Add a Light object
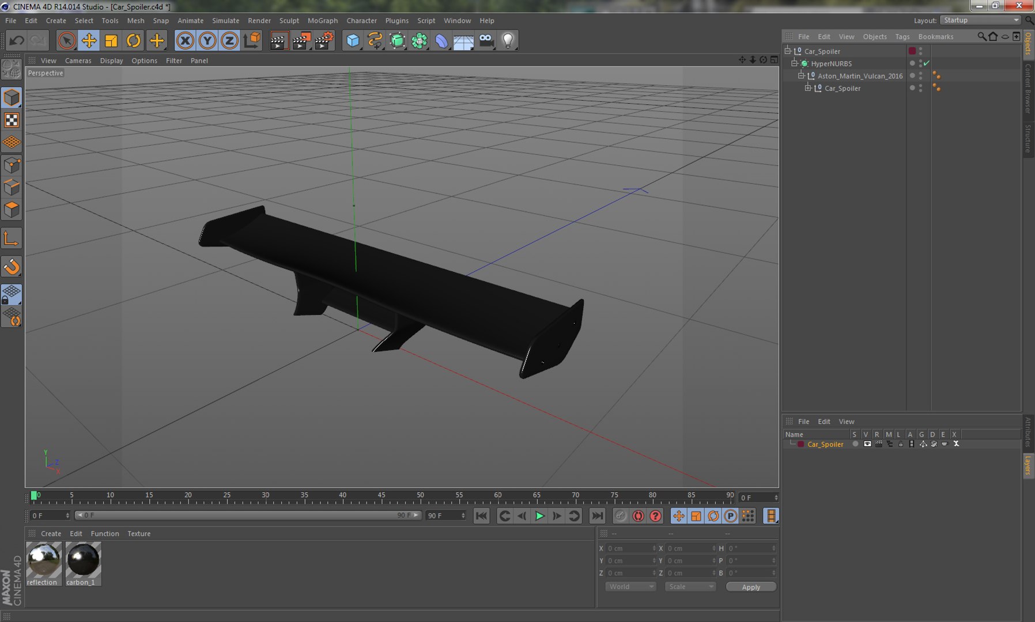 click(x=508, y=40)
